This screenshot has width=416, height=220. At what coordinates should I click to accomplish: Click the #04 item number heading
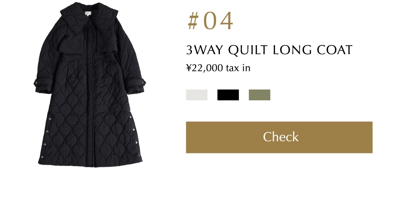click(211, 21)
